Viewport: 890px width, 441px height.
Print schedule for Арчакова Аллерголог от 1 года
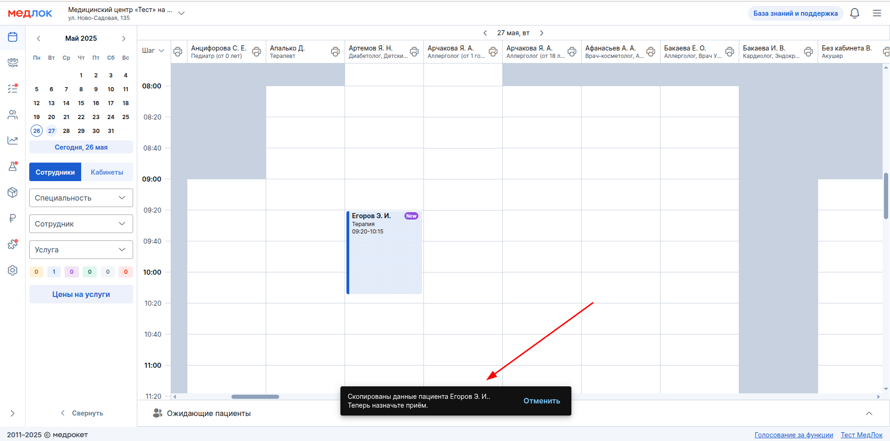[x=493, y=52]
